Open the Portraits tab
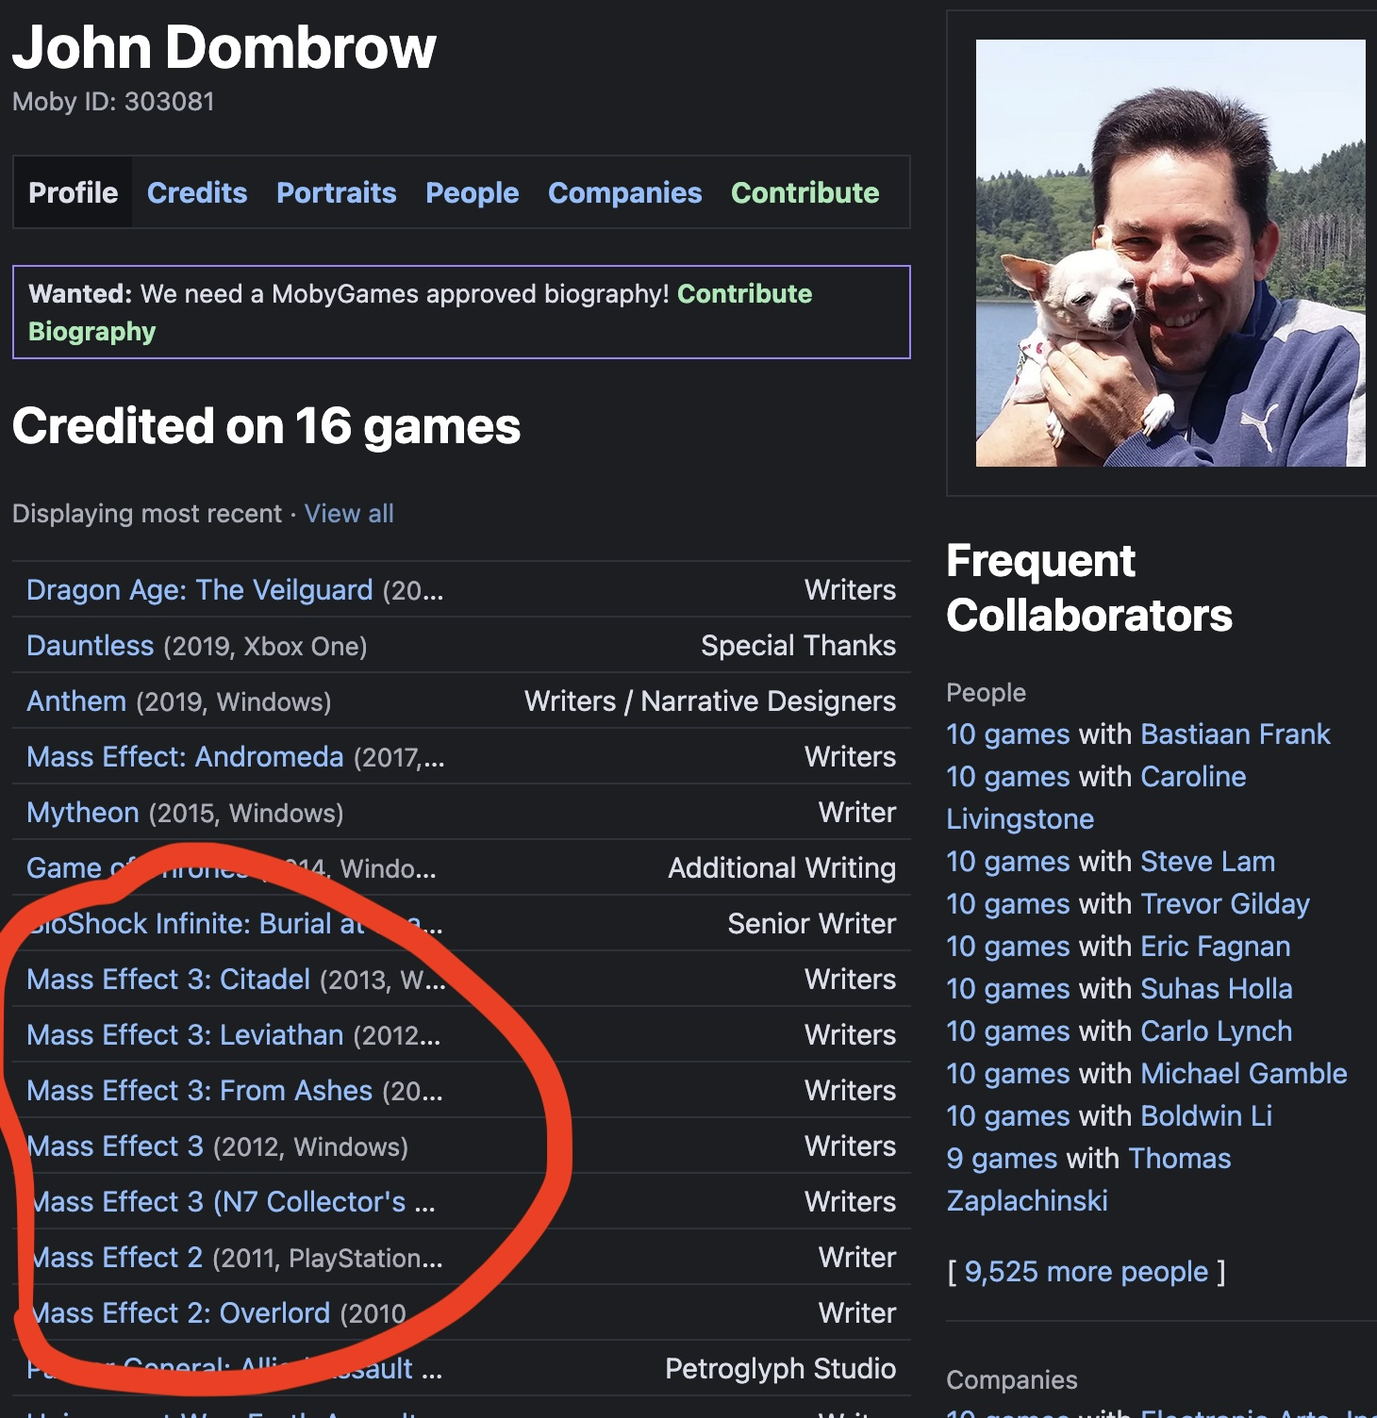This screenshot has width=1377, height=1418. 337,192
